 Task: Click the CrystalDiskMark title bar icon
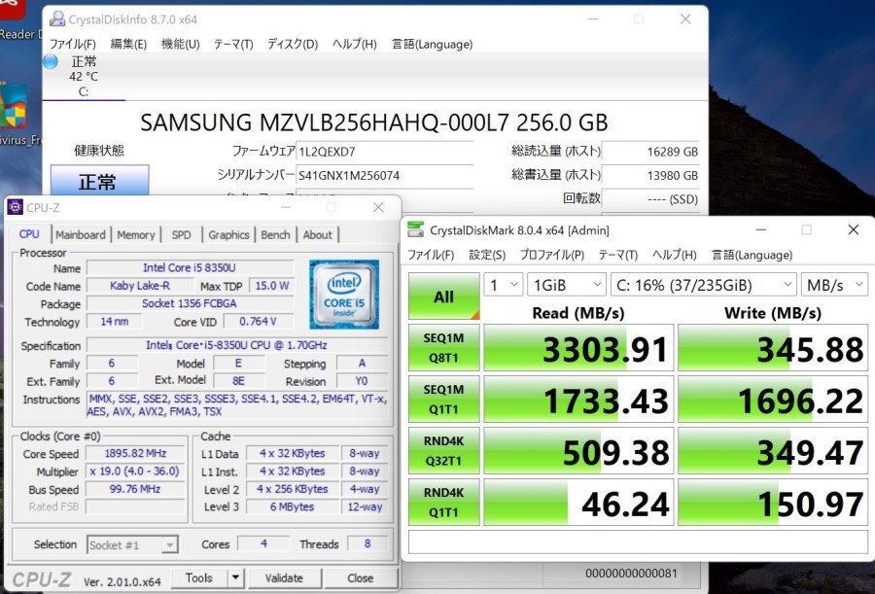pos(416,229)
